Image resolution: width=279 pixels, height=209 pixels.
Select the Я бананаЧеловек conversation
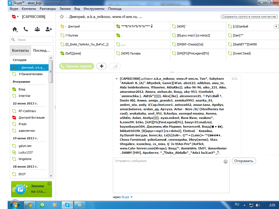pos(29,74)
